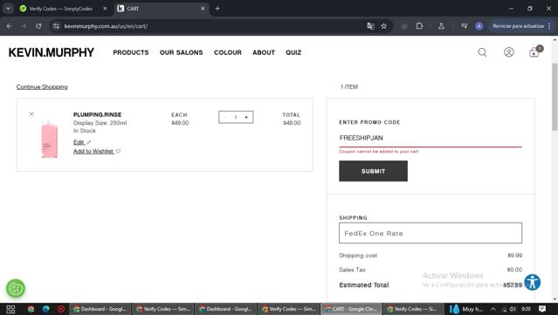
Task: Submit the promo code
Action: pyautogui.click(x=373, y=171)
